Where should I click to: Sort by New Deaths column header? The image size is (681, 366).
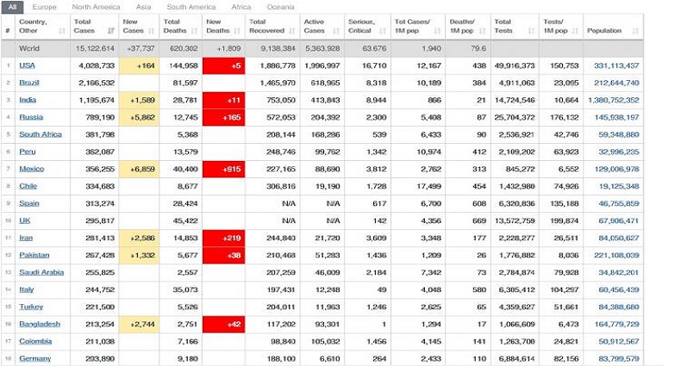(x=222, y=26)
